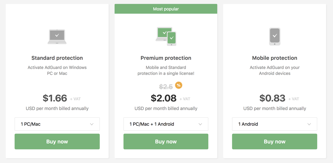Buy the Mobile protection plan
Screen dimensions: 333x163
(x=275, y=142)
